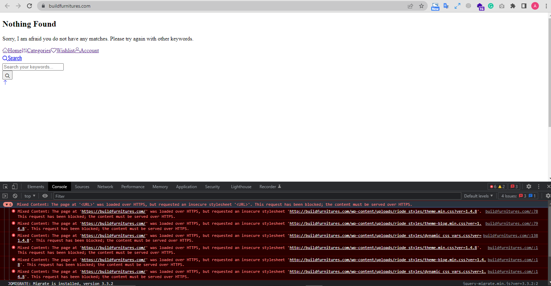Click the fullscreen arrows extension icon
Screen dimensions: 551x286
tap(457, 6)
